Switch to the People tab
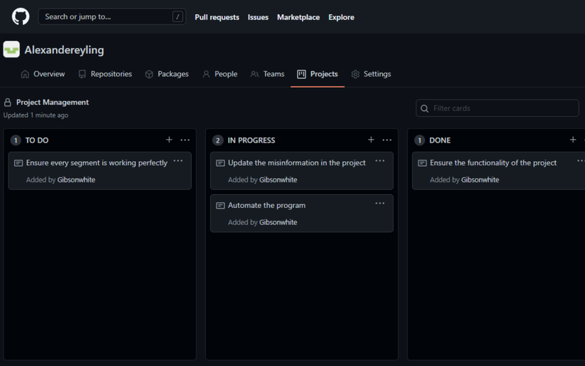Viewport: 585px width, 366px height. tap(220, 74)
